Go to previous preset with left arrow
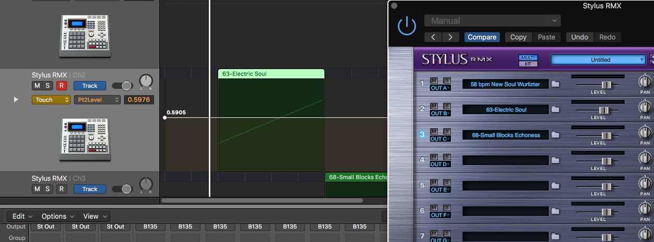Viewport: 654px width, 242px height. point(433,37)
